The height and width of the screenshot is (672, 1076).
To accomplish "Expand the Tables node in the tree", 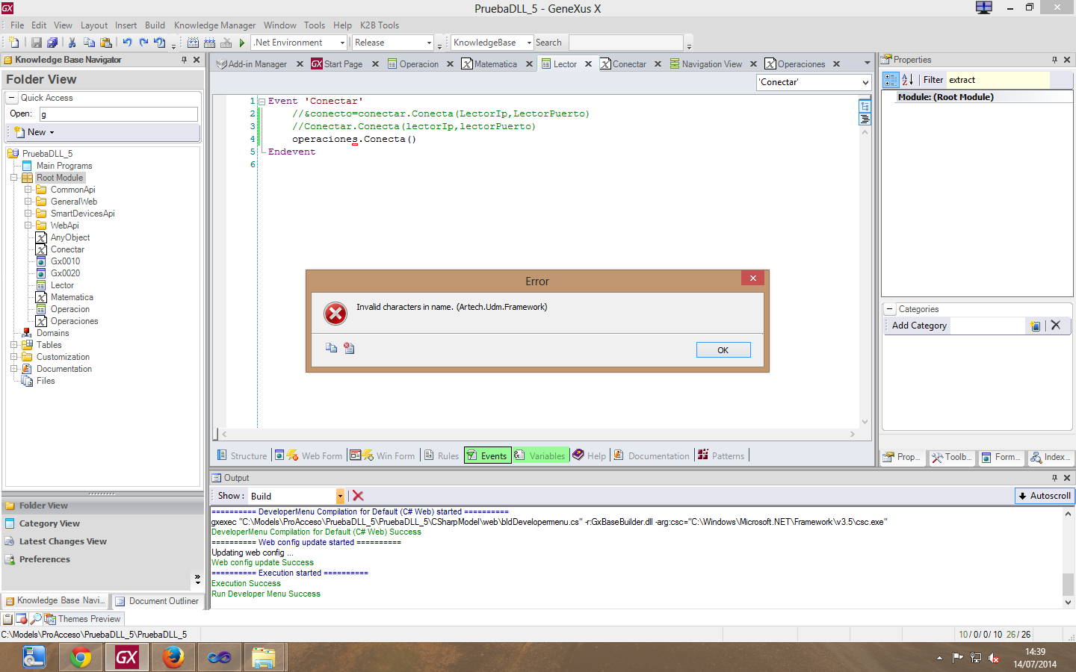I will tap(14, 345).
